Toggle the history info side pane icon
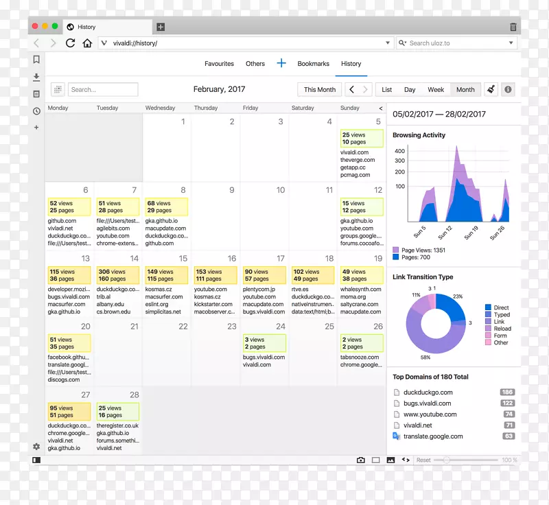The width and height of the screenshot is (549, 505). (x=508, y=90)
